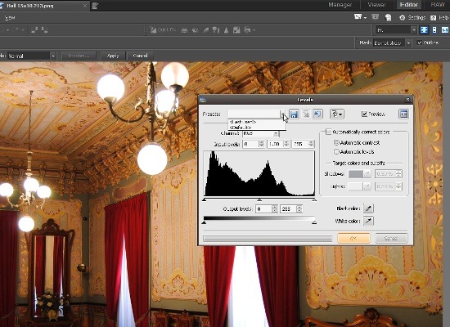This screenshot has width=450, height=327.
Task: Close the Levels dialog window
Action: 407,100
